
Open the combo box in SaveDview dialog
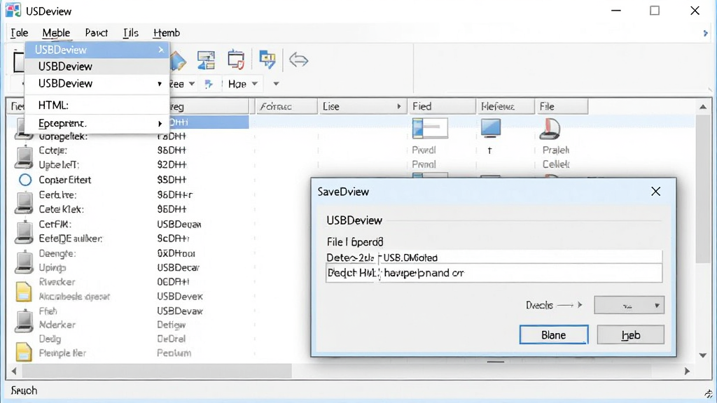629,305
